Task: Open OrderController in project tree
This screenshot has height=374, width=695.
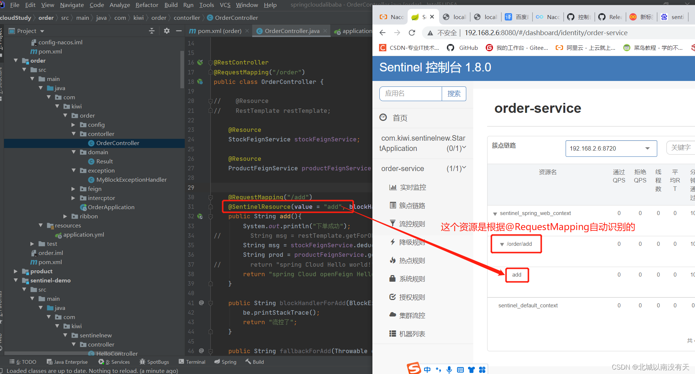Action: 118,143
